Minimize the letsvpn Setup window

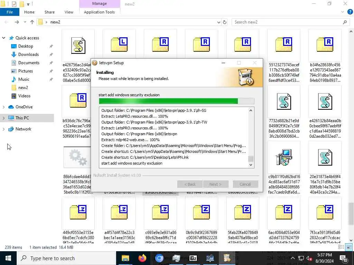[x=223, y=63]
